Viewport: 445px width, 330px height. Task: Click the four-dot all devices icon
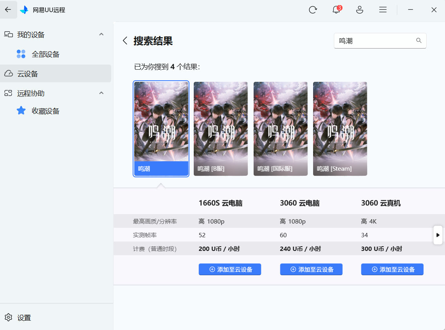(x=21, y=54)
